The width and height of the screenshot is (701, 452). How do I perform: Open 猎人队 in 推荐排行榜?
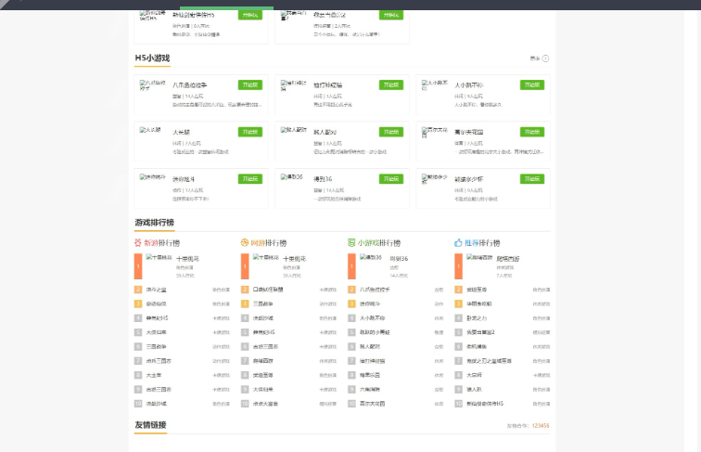[475, 389]
